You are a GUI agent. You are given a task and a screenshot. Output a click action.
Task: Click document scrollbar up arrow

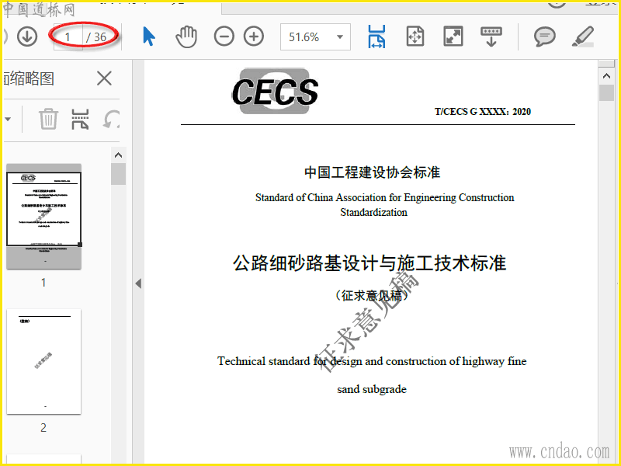606,75
